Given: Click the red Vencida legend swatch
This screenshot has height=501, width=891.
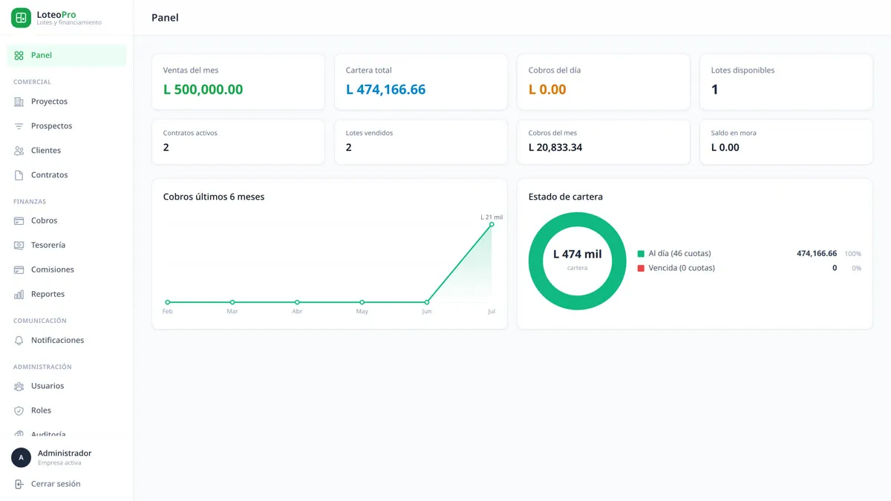Looking at the screenshot, I should point(641,269).
